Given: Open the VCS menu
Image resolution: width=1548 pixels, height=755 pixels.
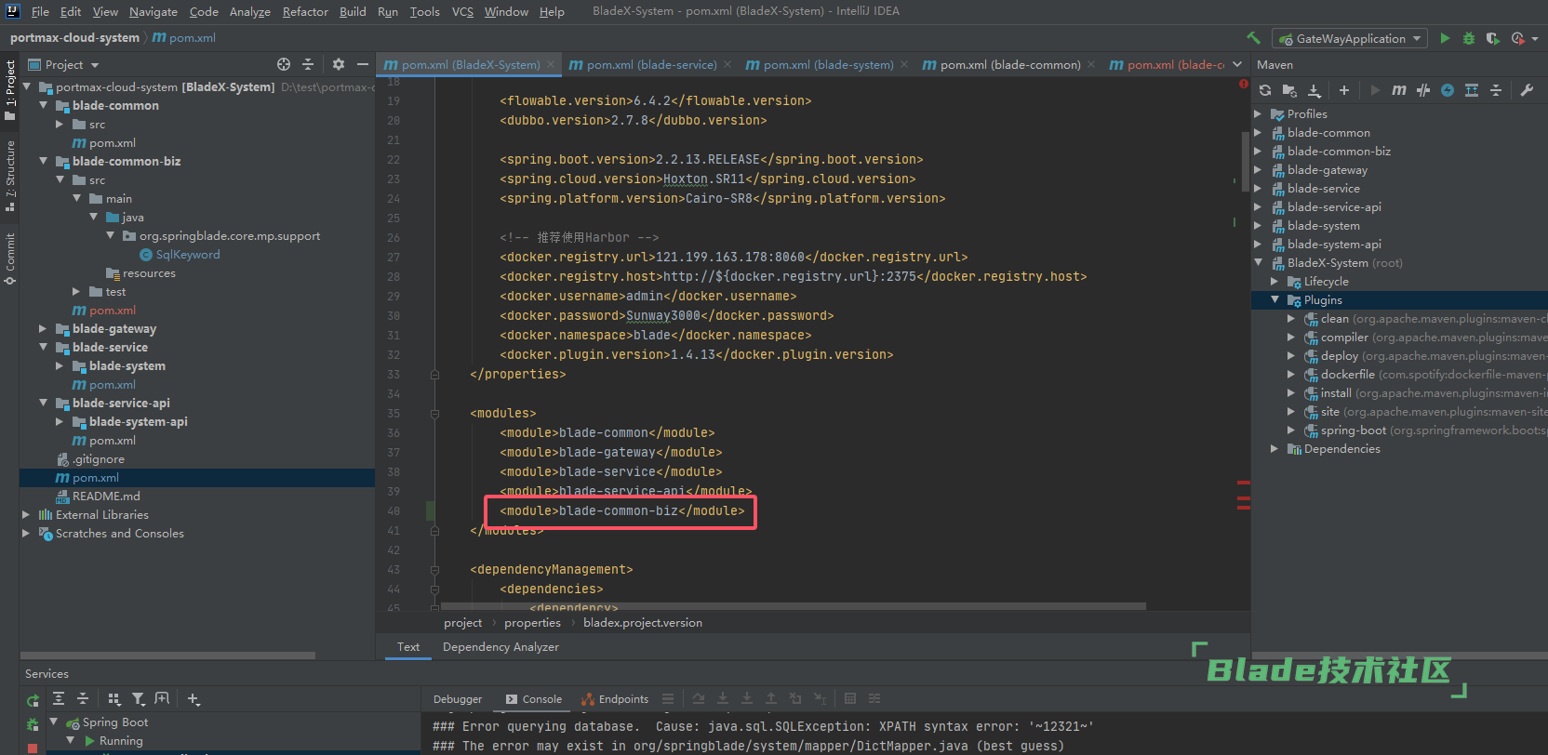Looking at the screenshot, I should [462, 11].
